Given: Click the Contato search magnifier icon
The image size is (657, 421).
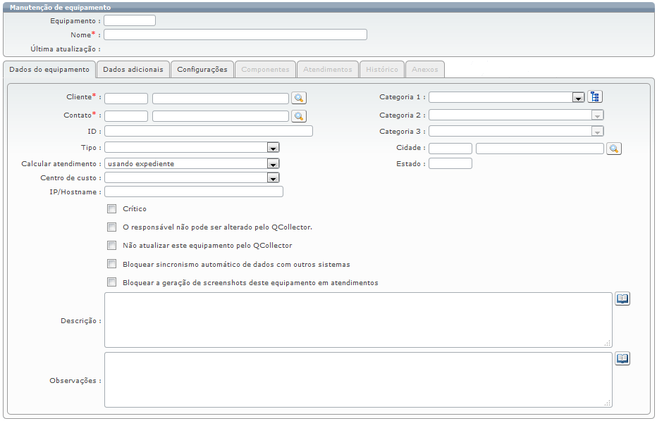Looking at the screenshot, I should (299, 115).
